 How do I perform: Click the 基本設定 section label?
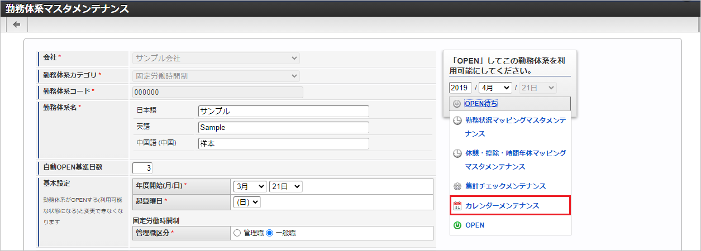pyautogui.click(x=56, y=184)
